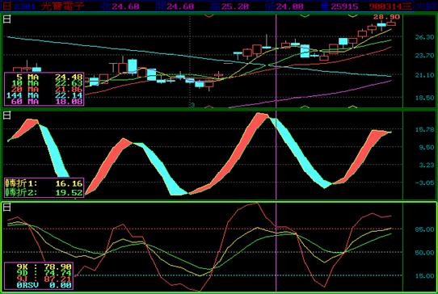The height and width of the screenshot is (294, 438).
Task: Click the purple vertical cursor line in price chart
Action: [276, 61]
